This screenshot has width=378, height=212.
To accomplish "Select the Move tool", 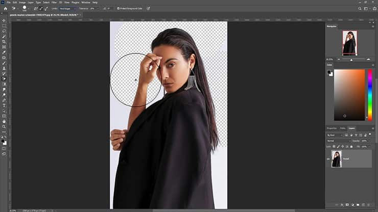I will pyautogui.click(x=4, y=20).
